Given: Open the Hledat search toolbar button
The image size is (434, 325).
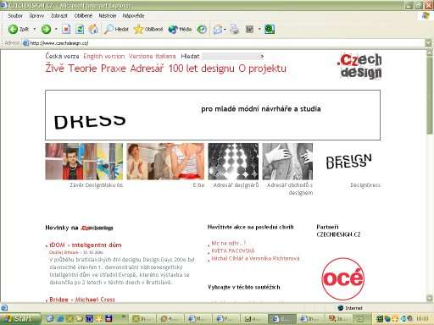Looking at the screenshot, I should 116,29.
